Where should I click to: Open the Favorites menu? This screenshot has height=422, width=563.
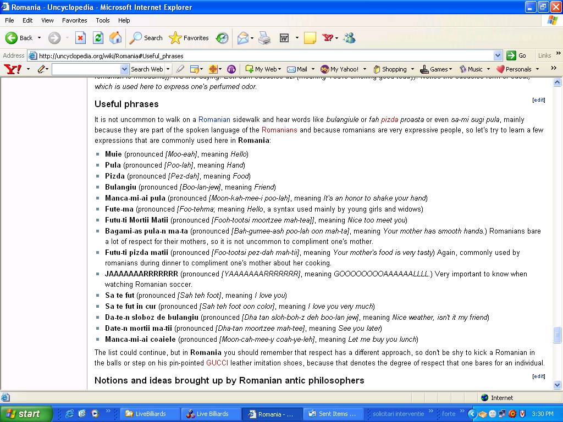click(74, 20)
